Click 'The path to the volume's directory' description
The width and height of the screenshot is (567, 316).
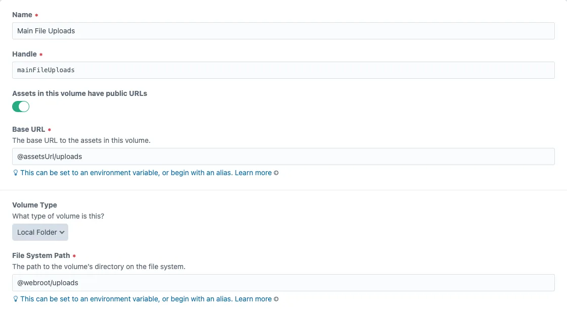click(99, 267)
